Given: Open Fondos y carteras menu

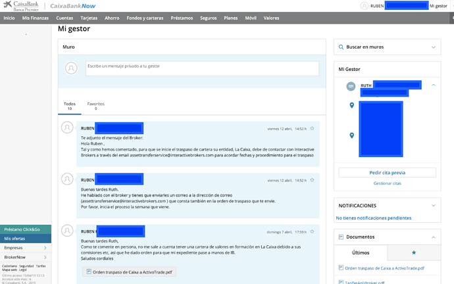Looking at the screenshot, I should coord(145,18).
